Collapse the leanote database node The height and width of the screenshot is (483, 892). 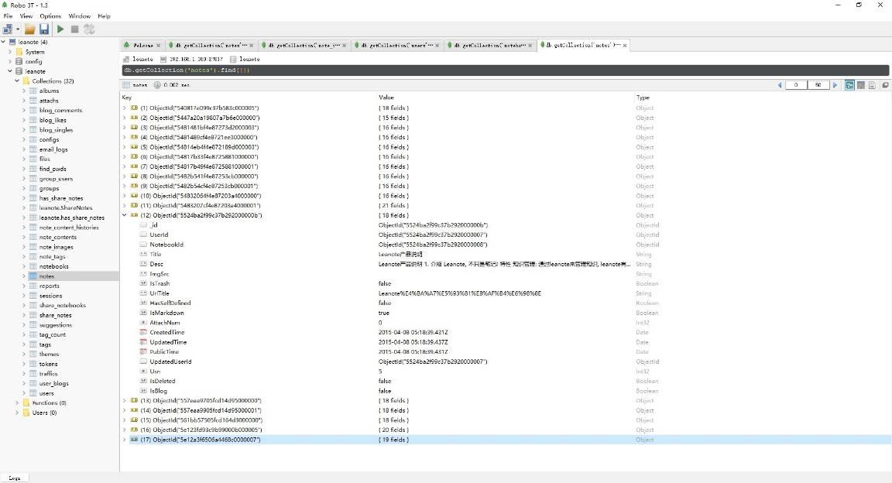click(x=9, y=71)
